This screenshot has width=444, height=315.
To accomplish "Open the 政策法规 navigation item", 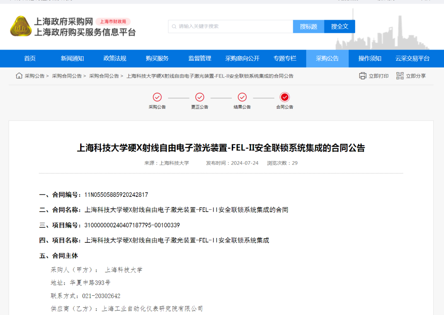I will tap(115, 59).
